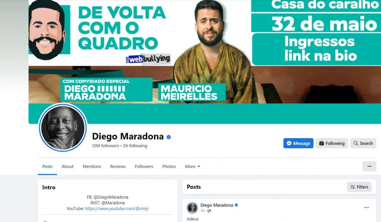The image size is (381, 222).
Task: Open the three-dots page options button
Action: click(x=369, y=166)
